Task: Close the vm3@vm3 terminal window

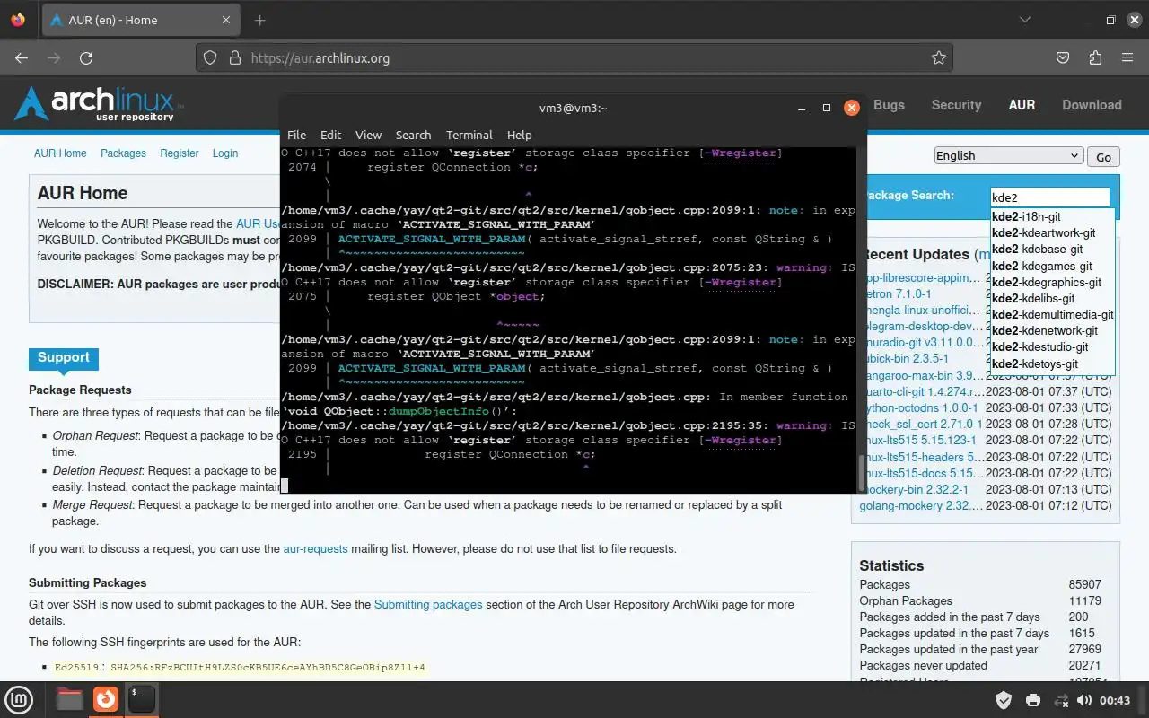Action: coord(852,108)
